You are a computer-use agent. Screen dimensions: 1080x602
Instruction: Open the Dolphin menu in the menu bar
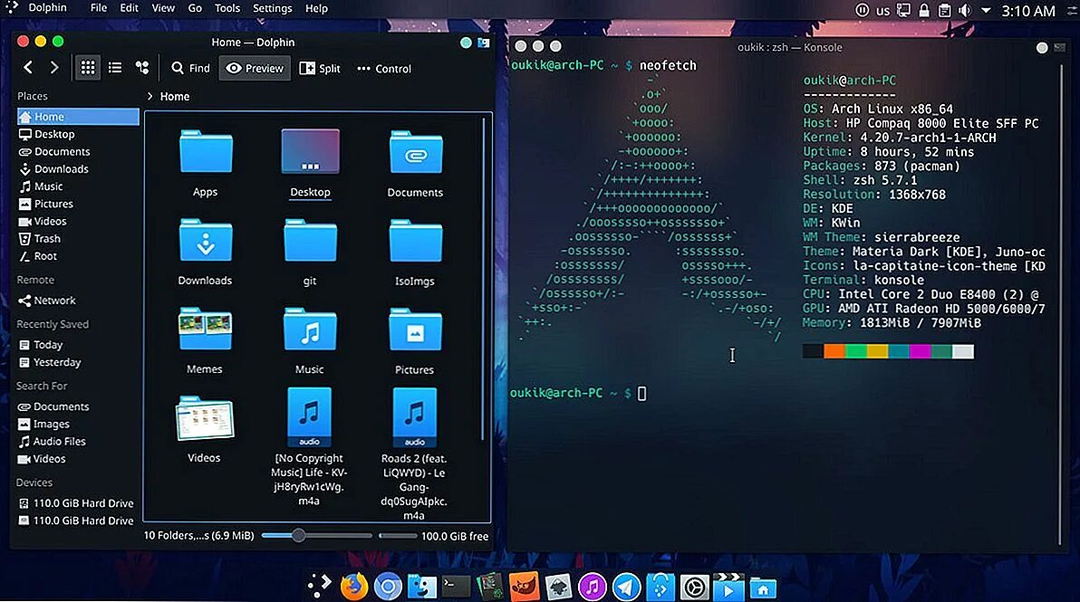(47, 8)
